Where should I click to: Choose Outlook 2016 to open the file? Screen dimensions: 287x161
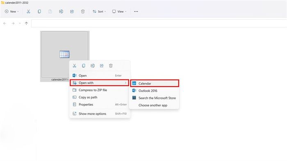(154, 91)
